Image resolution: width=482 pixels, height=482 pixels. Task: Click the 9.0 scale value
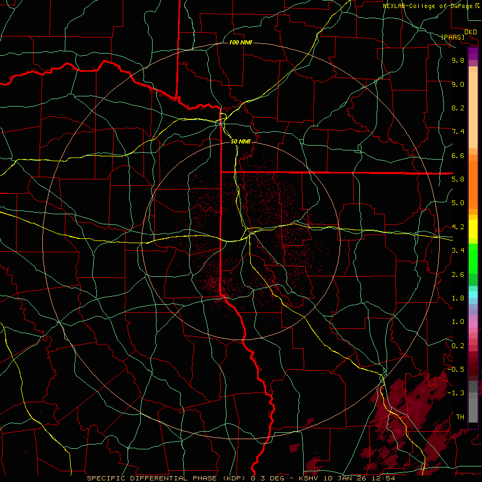click(458, 84)
